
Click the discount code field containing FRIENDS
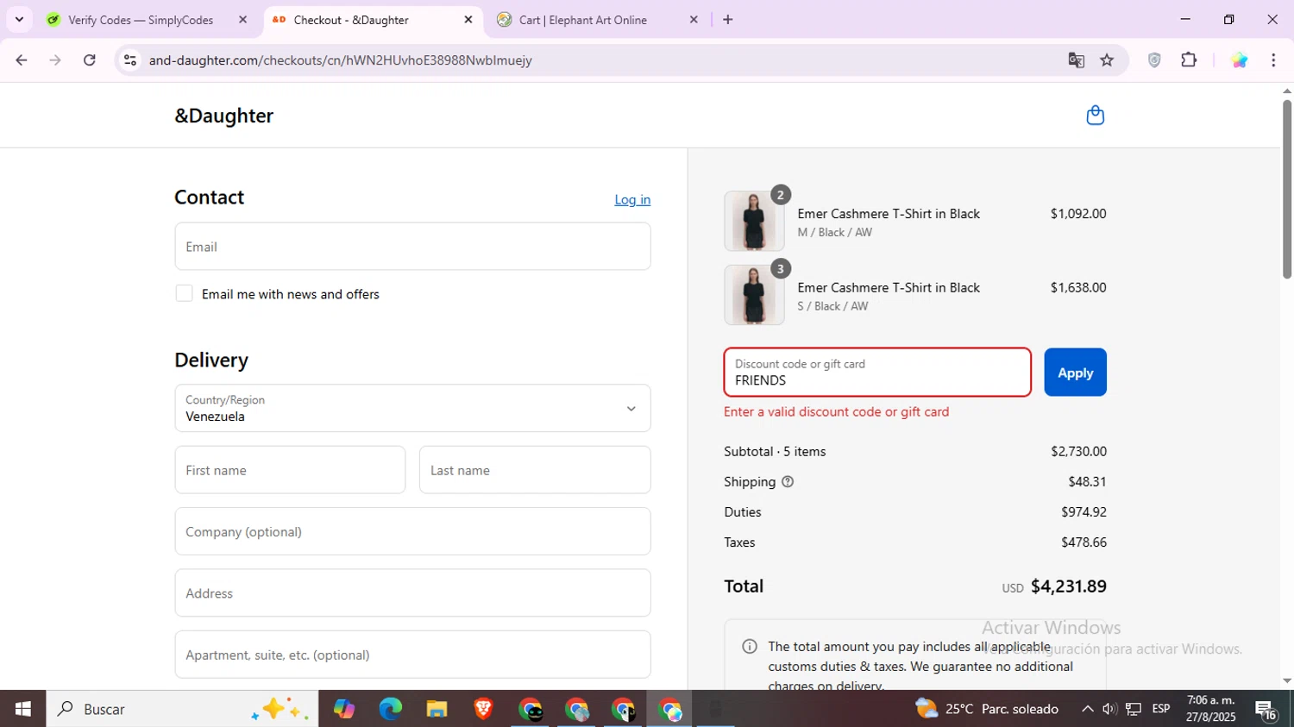[877, 373]
